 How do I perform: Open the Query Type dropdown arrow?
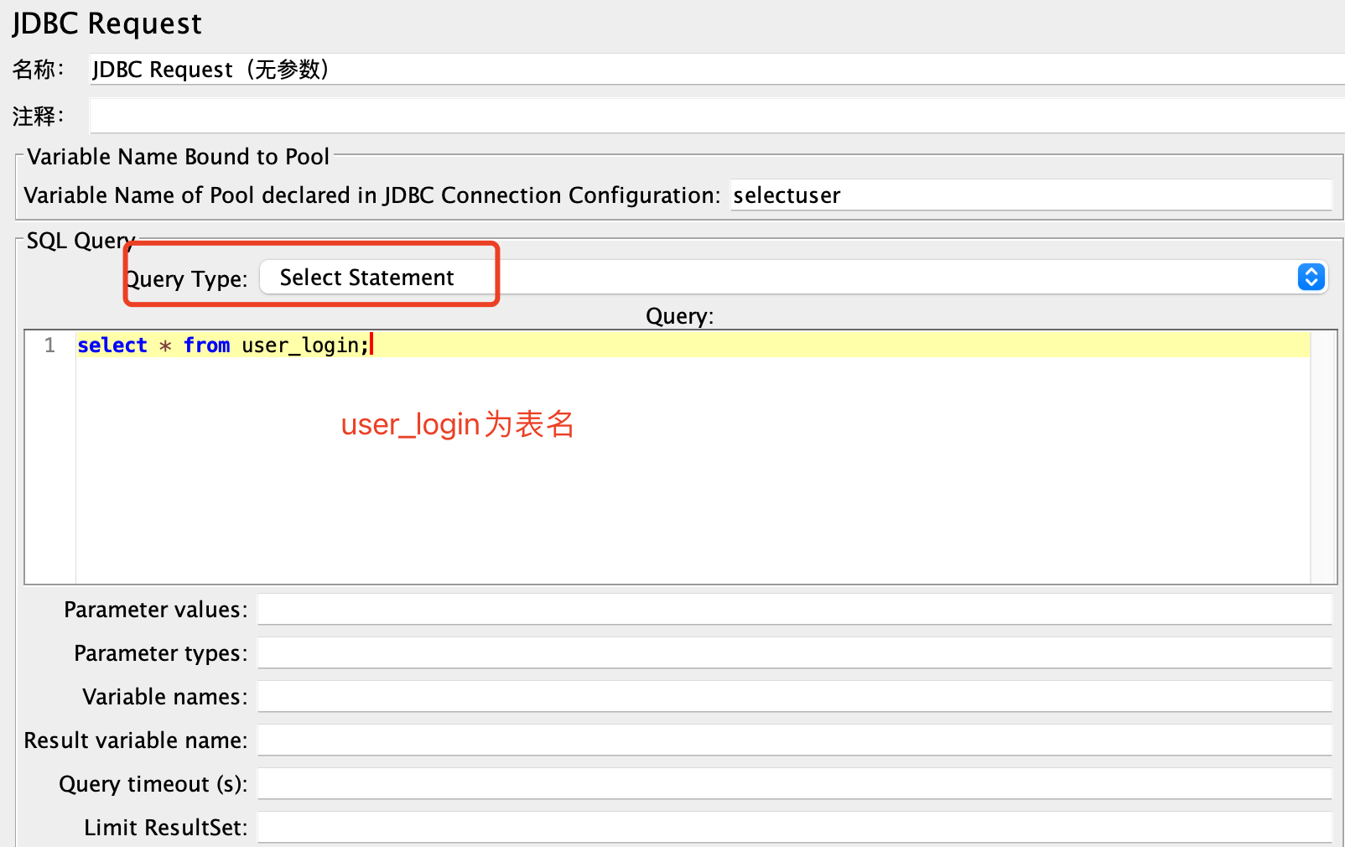point(1311,277)
